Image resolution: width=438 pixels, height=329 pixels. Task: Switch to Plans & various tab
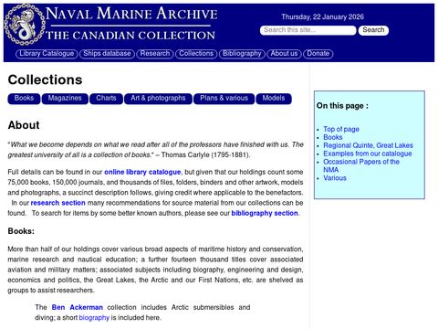click(224, 99)
